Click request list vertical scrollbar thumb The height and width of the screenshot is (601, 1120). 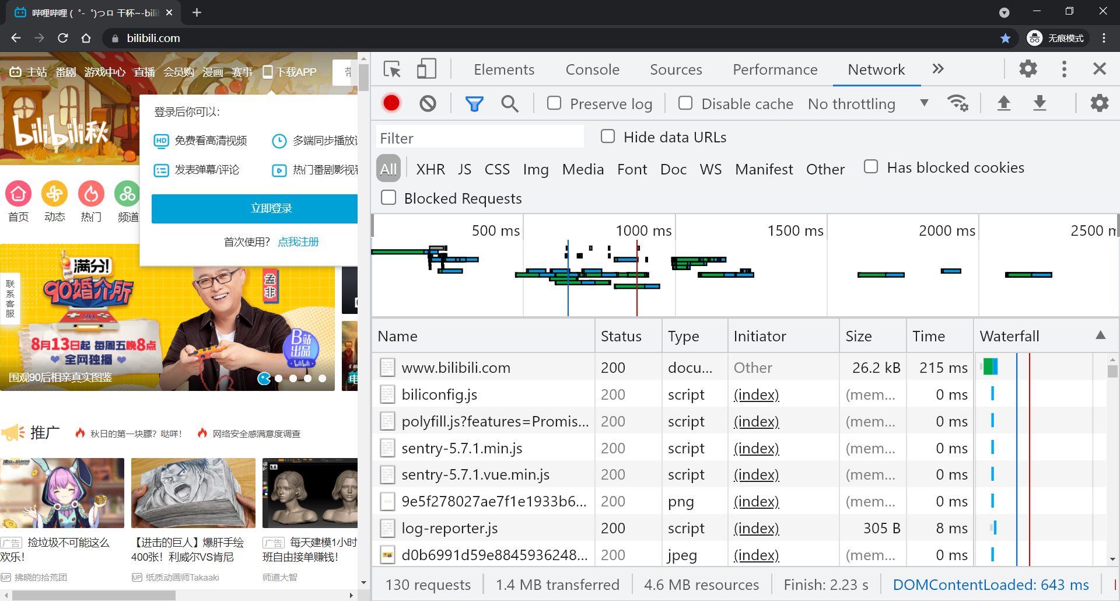click(1112, 371)
